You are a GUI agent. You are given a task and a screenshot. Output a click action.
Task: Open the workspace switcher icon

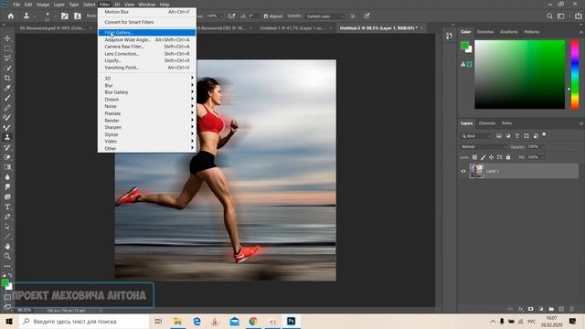point(560,16)
